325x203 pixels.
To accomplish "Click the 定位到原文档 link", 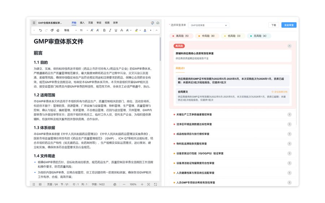I will (x=279, y=92).
